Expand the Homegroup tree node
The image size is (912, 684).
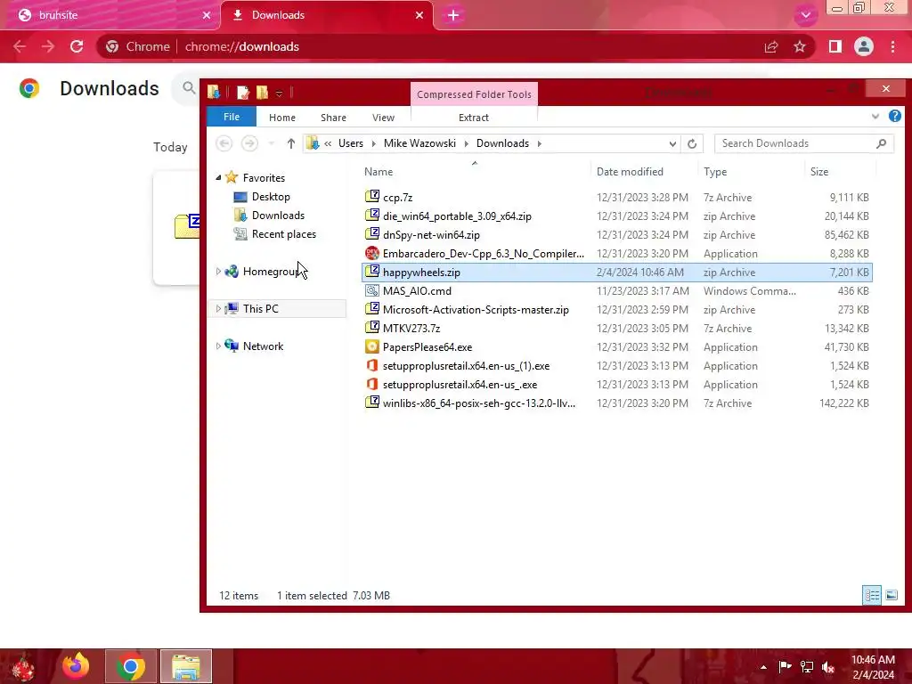[219, 271]
